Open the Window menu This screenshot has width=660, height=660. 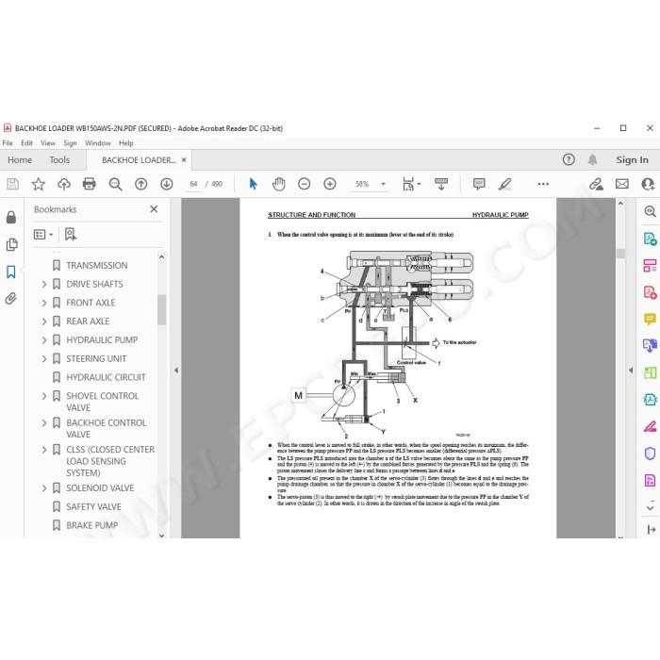pyautogui.click(x=98, y=143)
